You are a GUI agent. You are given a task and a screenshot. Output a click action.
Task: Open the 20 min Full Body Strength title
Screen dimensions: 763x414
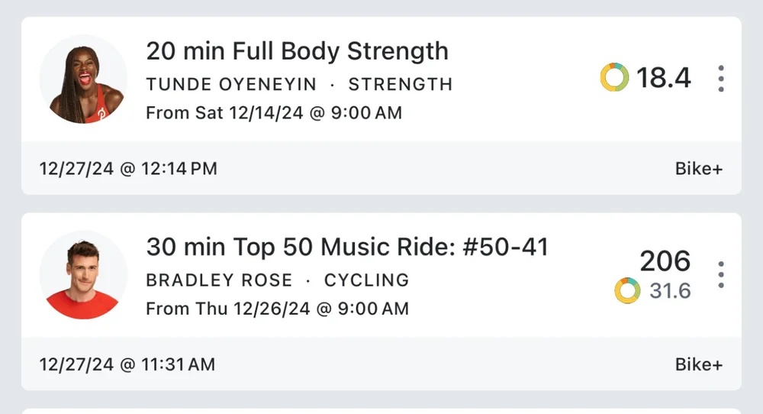297,51
